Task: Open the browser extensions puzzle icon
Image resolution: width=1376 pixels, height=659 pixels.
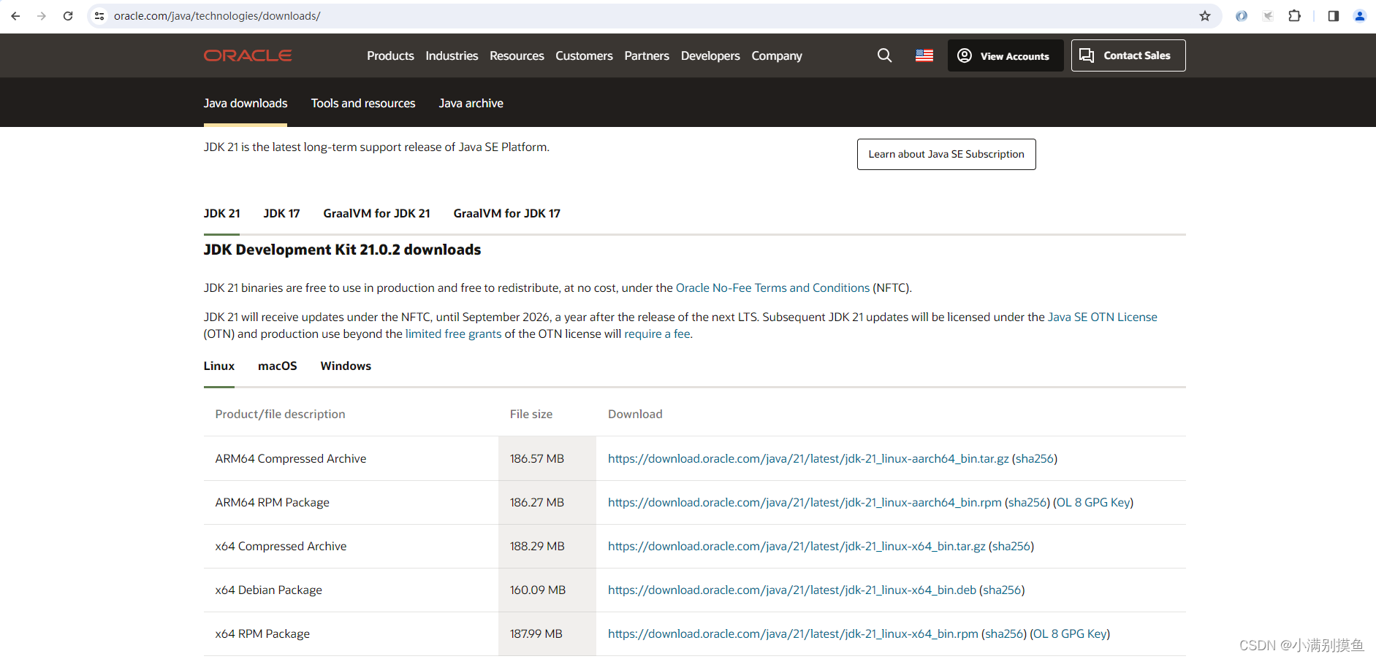Action: tap(1294, 16)
